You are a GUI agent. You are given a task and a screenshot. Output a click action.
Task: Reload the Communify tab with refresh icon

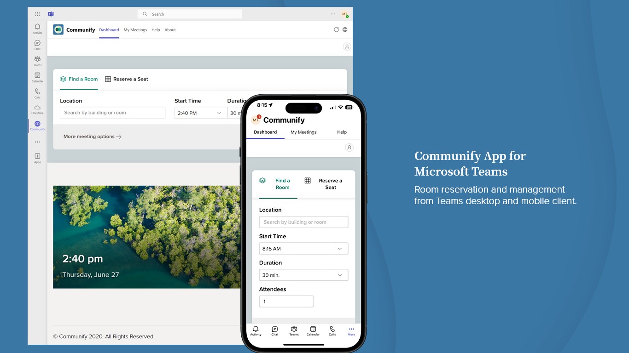(x=336, y=29)
